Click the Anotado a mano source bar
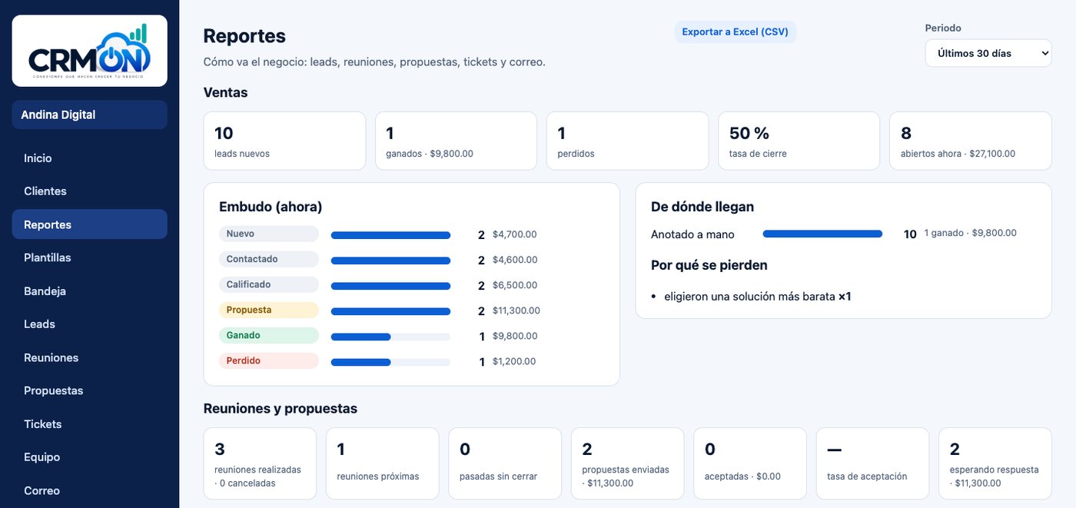This screenshot has width=1076, height=508. pos(822,234)
